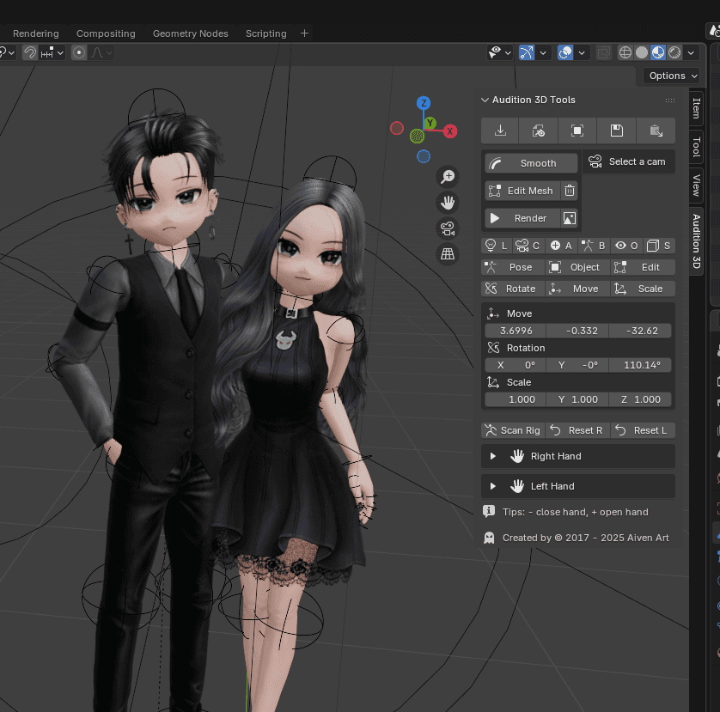Image resolution: width=720 pixels, height=712 pixels.
Task: Click the camera icon on Select a cam
Action: [x=596, y=161]
